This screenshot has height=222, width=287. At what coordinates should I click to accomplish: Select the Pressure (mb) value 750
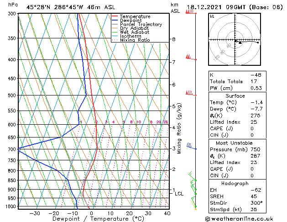pos(256,149)
